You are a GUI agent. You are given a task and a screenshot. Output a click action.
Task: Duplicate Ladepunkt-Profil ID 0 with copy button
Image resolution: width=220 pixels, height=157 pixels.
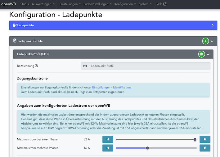pos(201,54)
